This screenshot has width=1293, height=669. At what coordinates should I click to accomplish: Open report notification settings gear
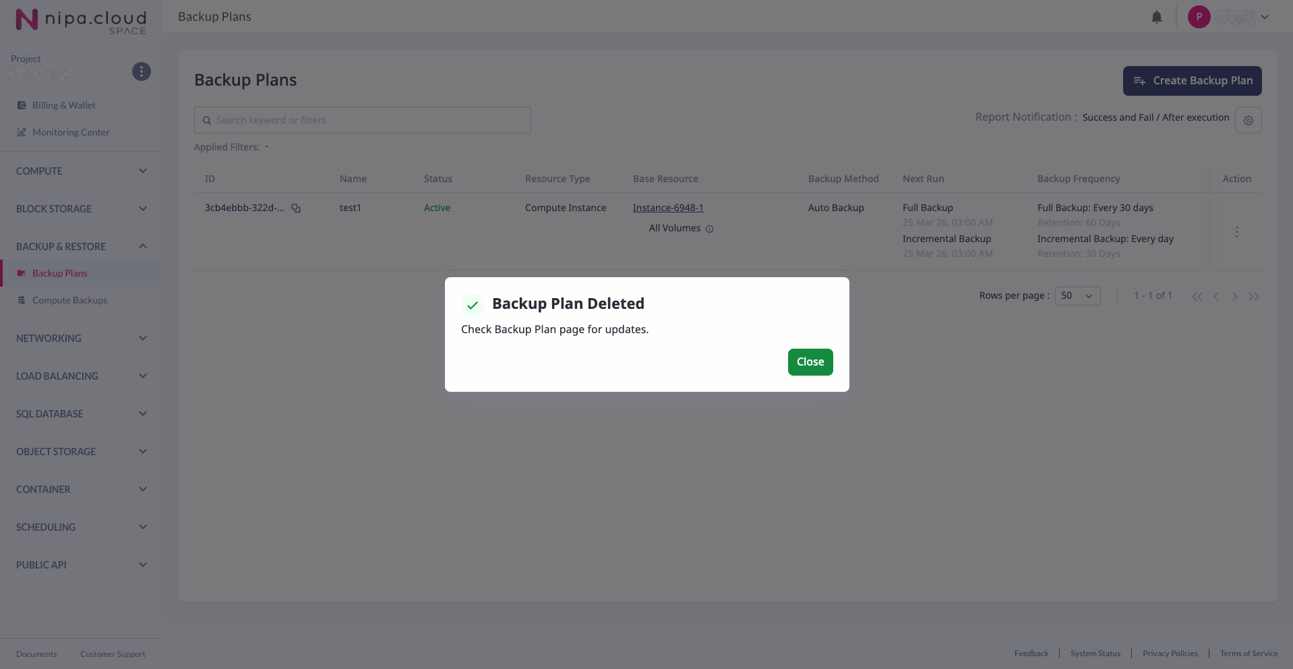pyautogui.click(x=1248, y=120)
